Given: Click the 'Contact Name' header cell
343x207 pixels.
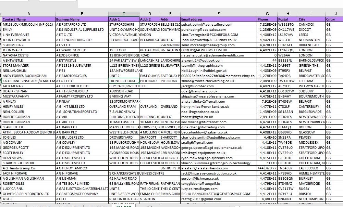Looking at the screenshot, I should tap(29, 19).
